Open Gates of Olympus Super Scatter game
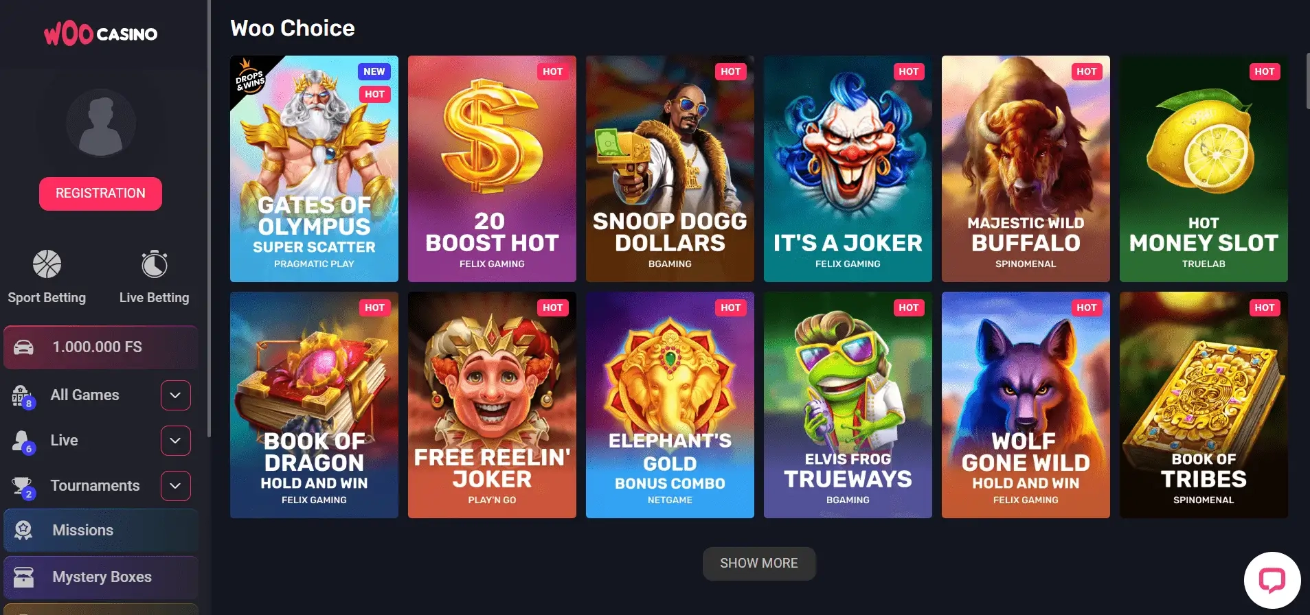Screen dimensions: 1310x615 pos(314,169)
